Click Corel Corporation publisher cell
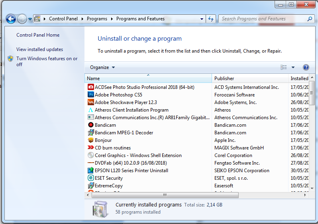This screenshot has width=318, height=224. [233, 155]
